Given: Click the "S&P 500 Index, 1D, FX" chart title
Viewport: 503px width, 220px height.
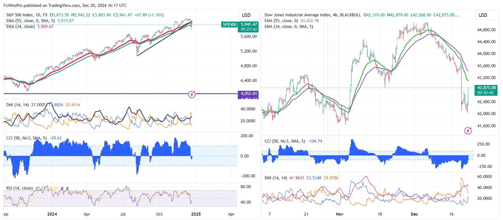Looking at the screenshot, I should (27, 15).
